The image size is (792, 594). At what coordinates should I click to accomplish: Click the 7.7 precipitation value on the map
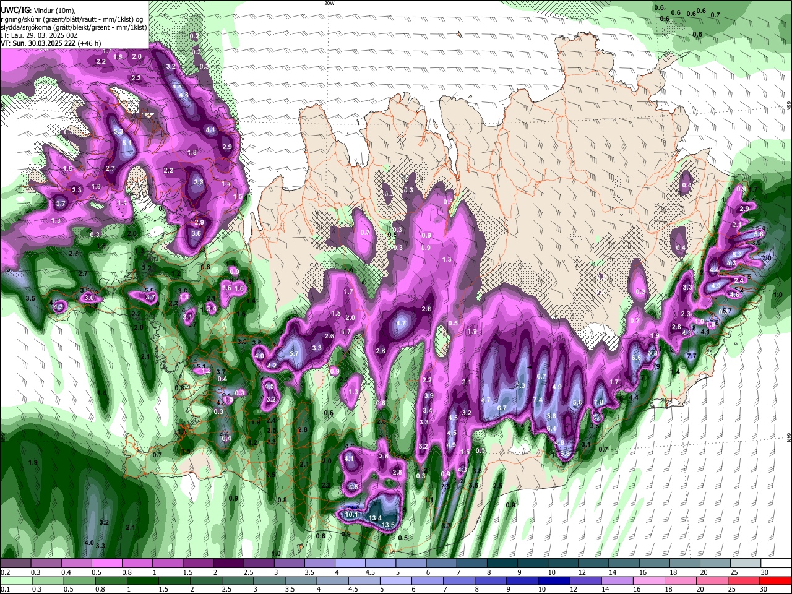[x=692, y=356]
